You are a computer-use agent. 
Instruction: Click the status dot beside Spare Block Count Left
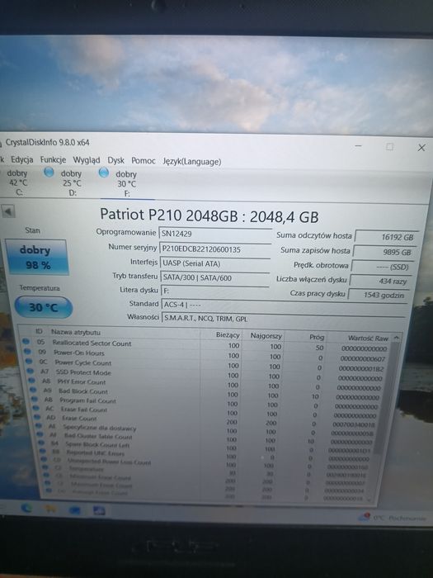coord(41,443)
